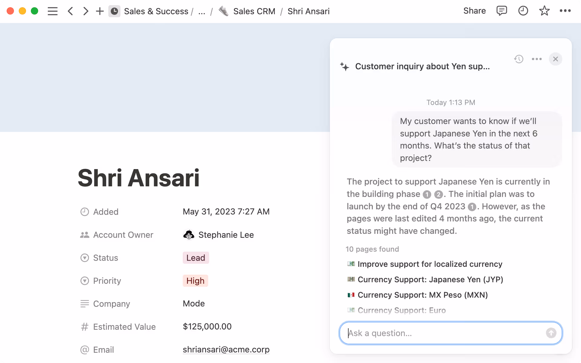Click the forward navigation arrow
581x363 pixels.
click(85, 11)
